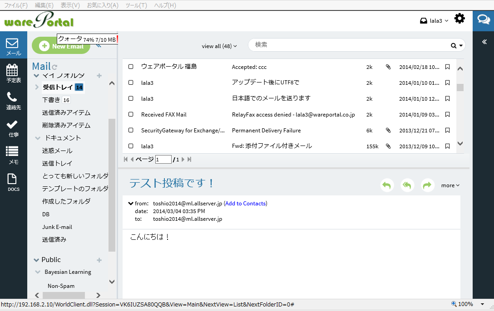Click the reply arrow icon
The width and height of the screenshot is (494, 311).
[x=387, y=185]
